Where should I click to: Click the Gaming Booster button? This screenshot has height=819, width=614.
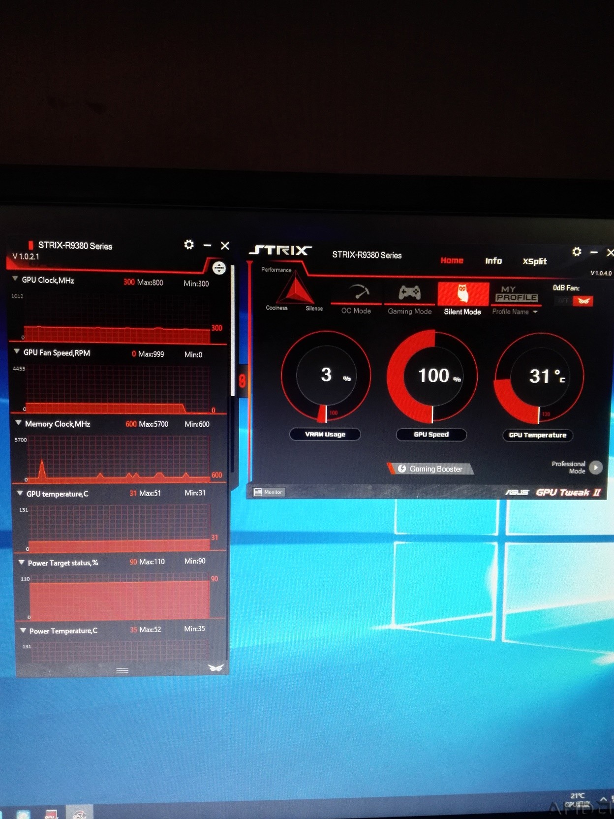click(430, 469)
